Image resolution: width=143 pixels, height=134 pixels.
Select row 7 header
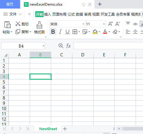pyautogui.click(x=4, y=93)
